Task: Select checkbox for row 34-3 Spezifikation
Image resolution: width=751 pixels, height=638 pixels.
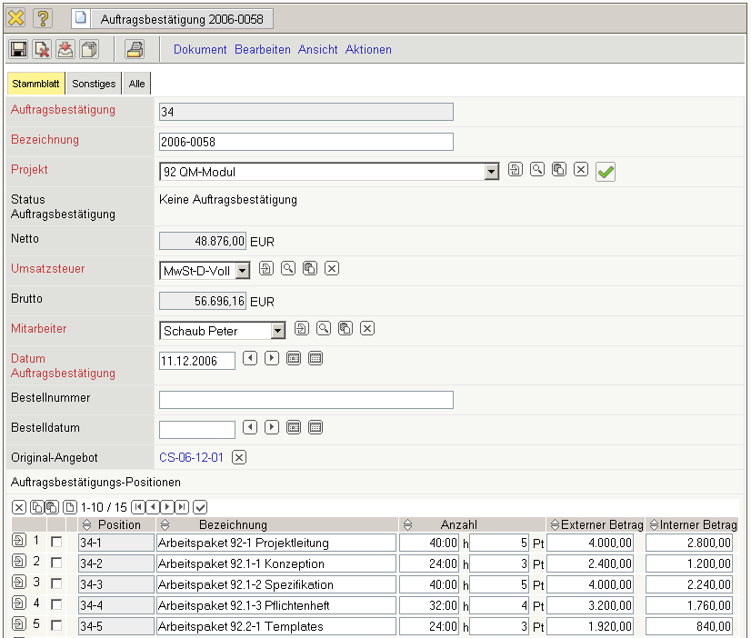Action: 56,584
